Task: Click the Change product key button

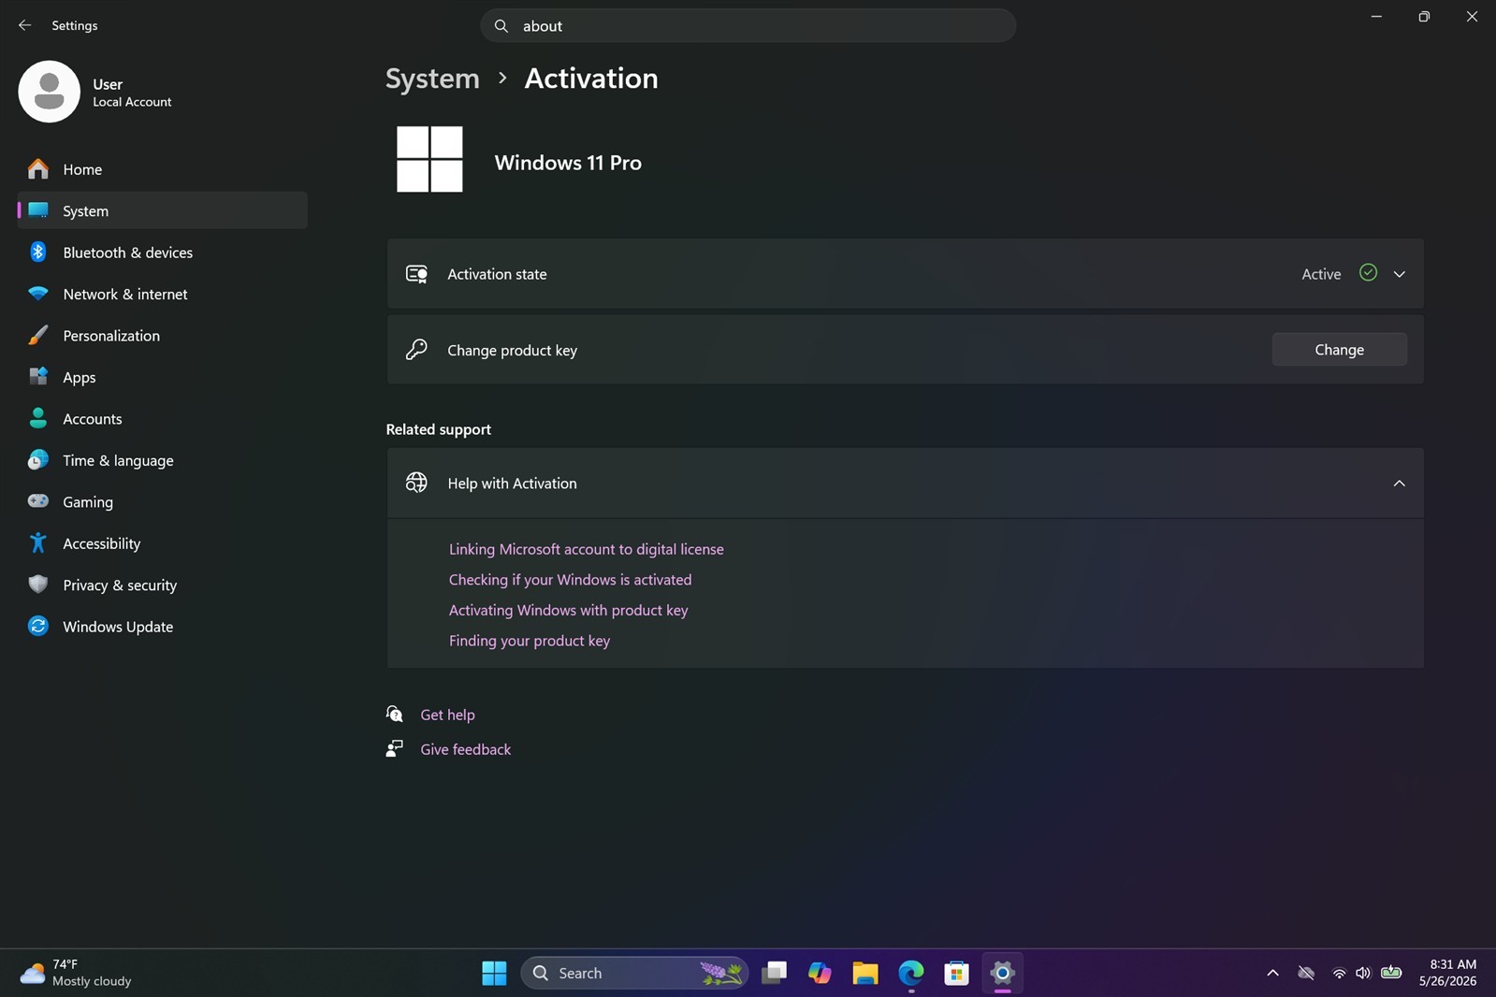Action: (x=1339, y=350)
